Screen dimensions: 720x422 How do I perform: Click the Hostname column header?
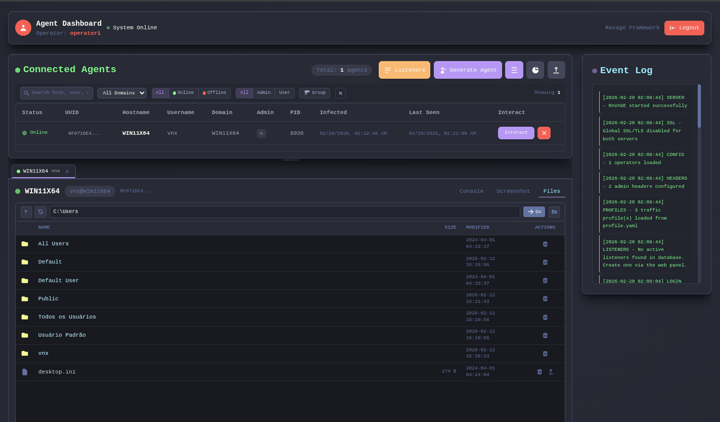(136, 113)
